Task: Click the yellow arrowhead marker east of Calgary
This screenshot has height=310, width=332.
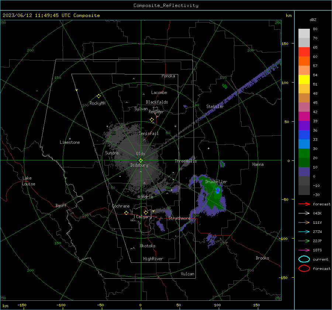Action: point(153,211)
